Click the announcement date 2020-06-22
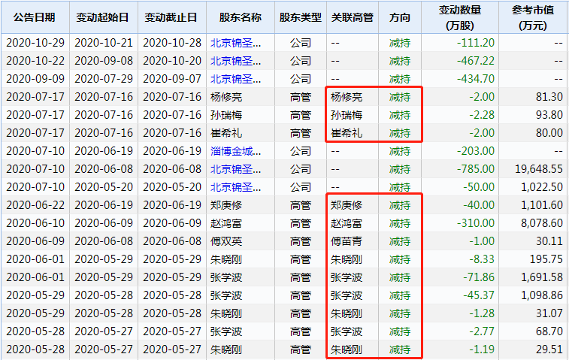The height and width of the screenshot is (360, 569). (x=35, y=205)
